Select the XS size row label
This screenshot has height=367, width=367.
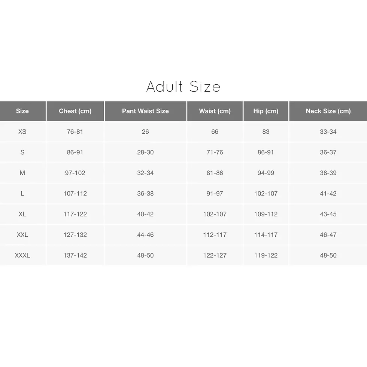tap(22, 132)
